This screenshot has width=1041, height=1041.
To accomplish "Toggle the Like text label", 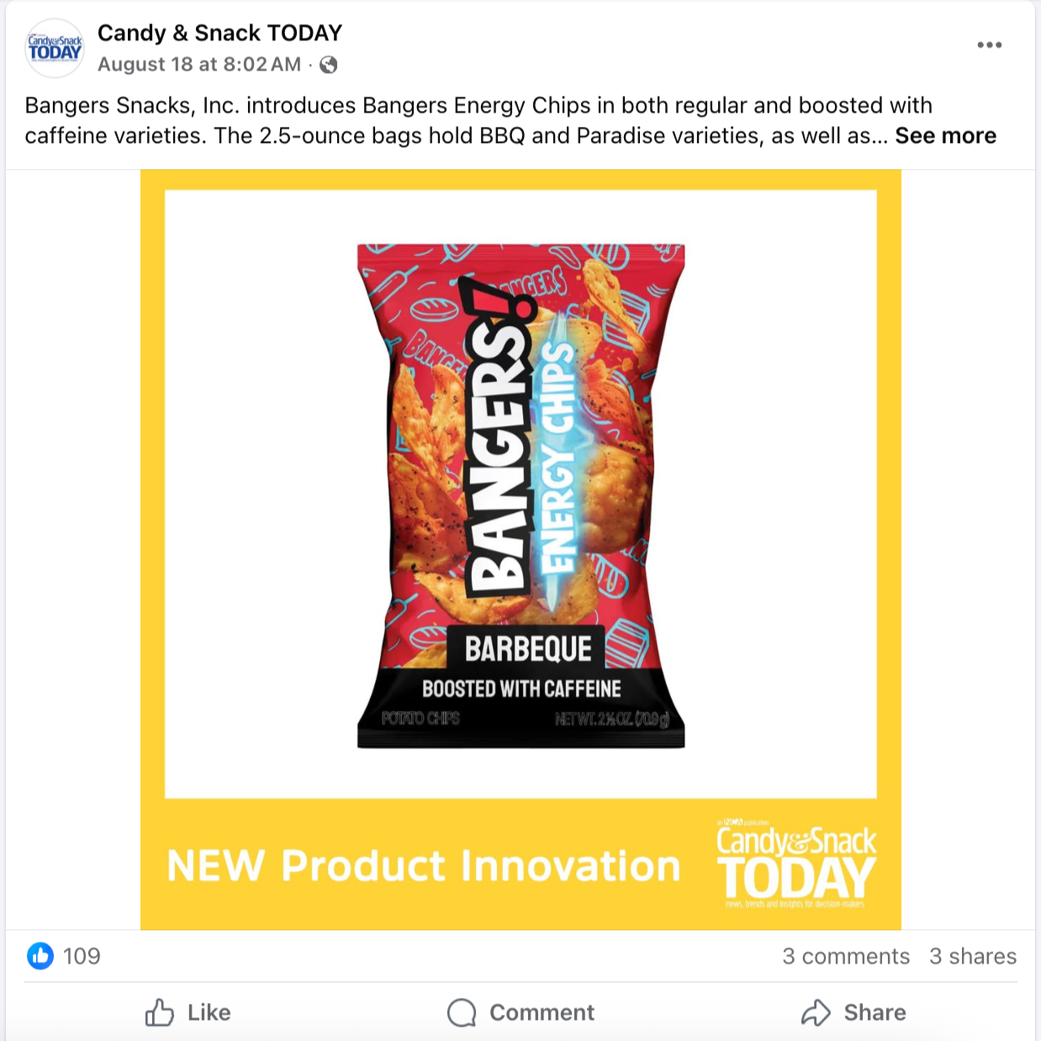I will (x=209, y=1012).
